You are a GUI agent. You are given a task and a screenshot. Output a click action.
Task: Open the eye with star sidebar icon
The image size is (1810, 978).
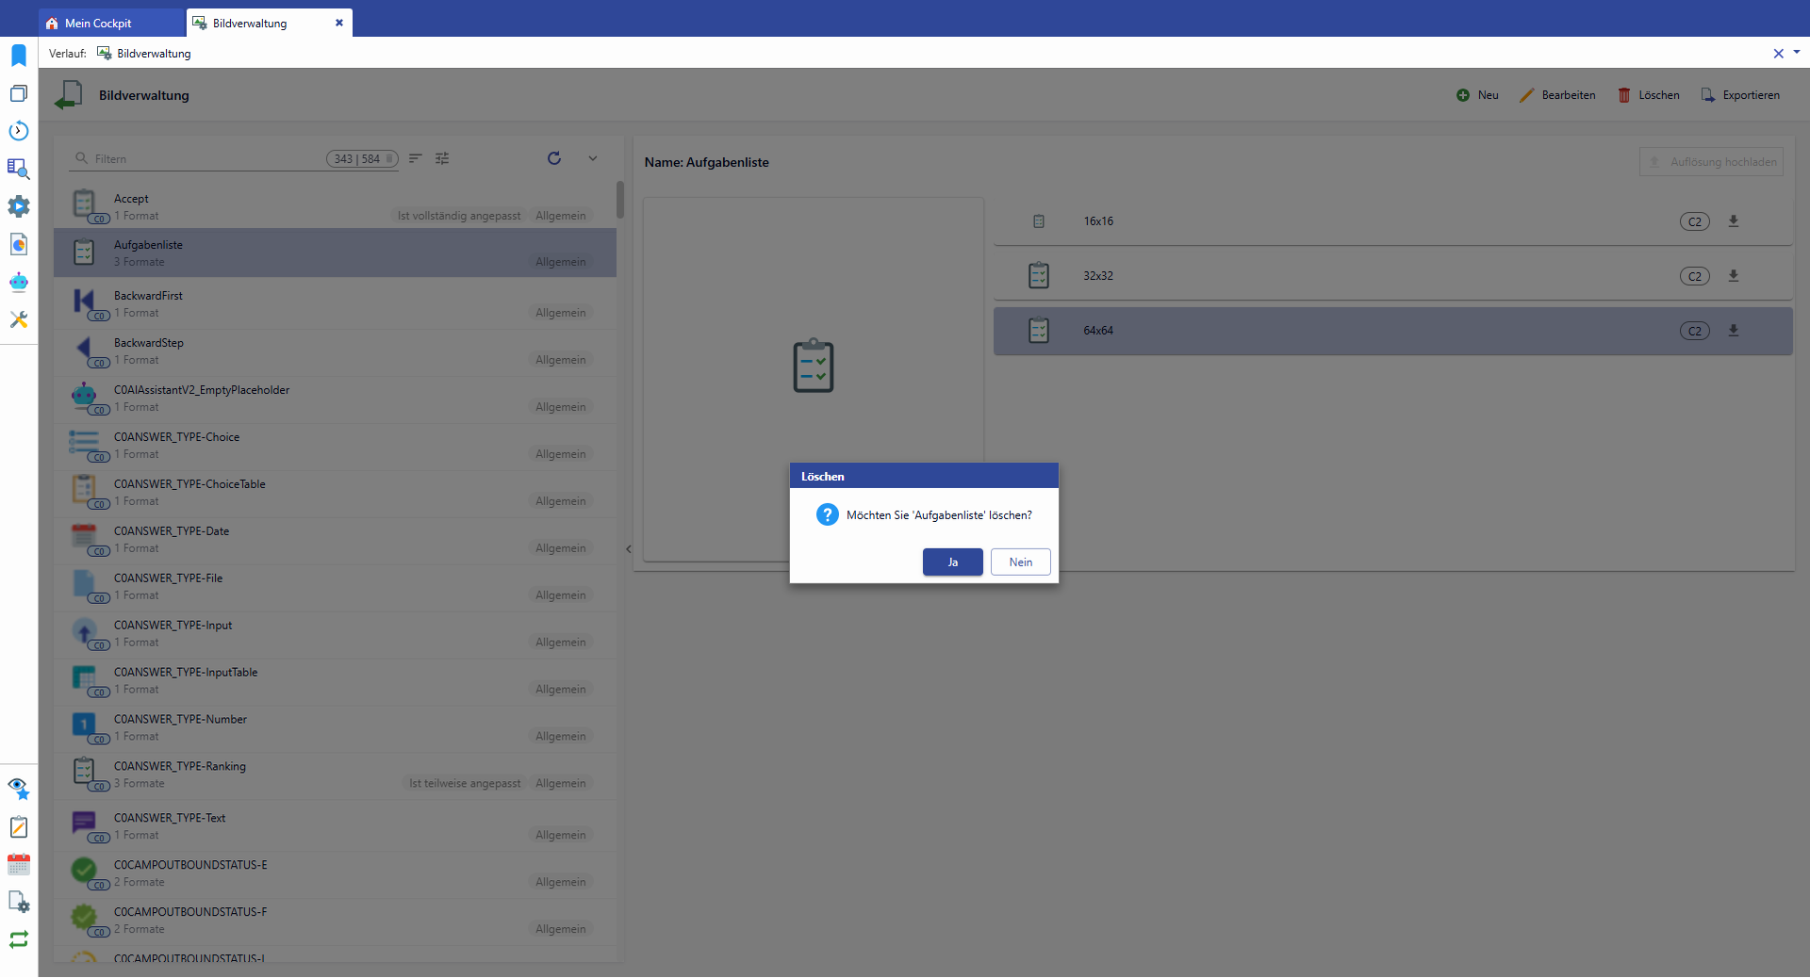click(x=19, y=789)
